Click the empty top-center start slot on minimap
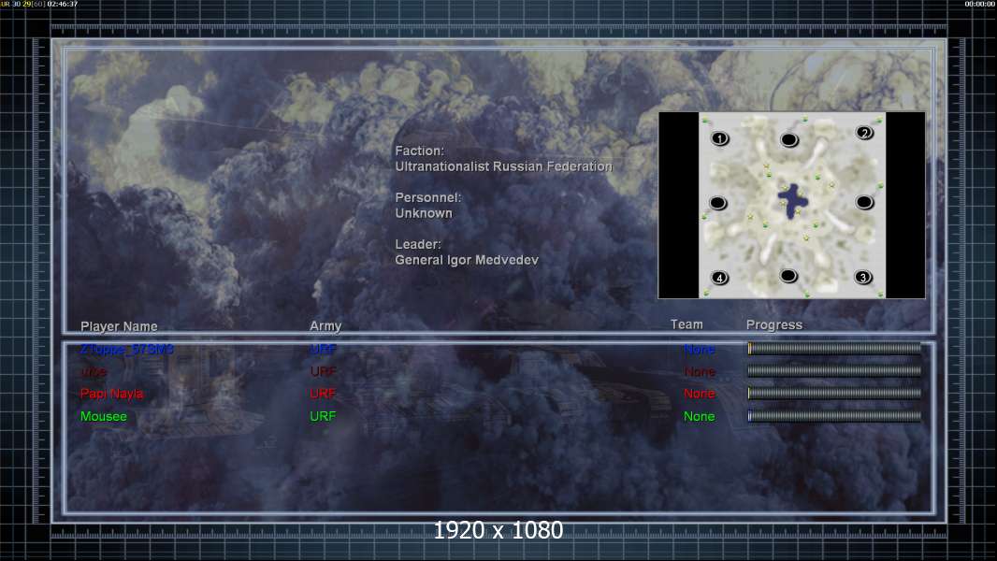This screenshot has width=997, height=561. [x=789, y=139]
